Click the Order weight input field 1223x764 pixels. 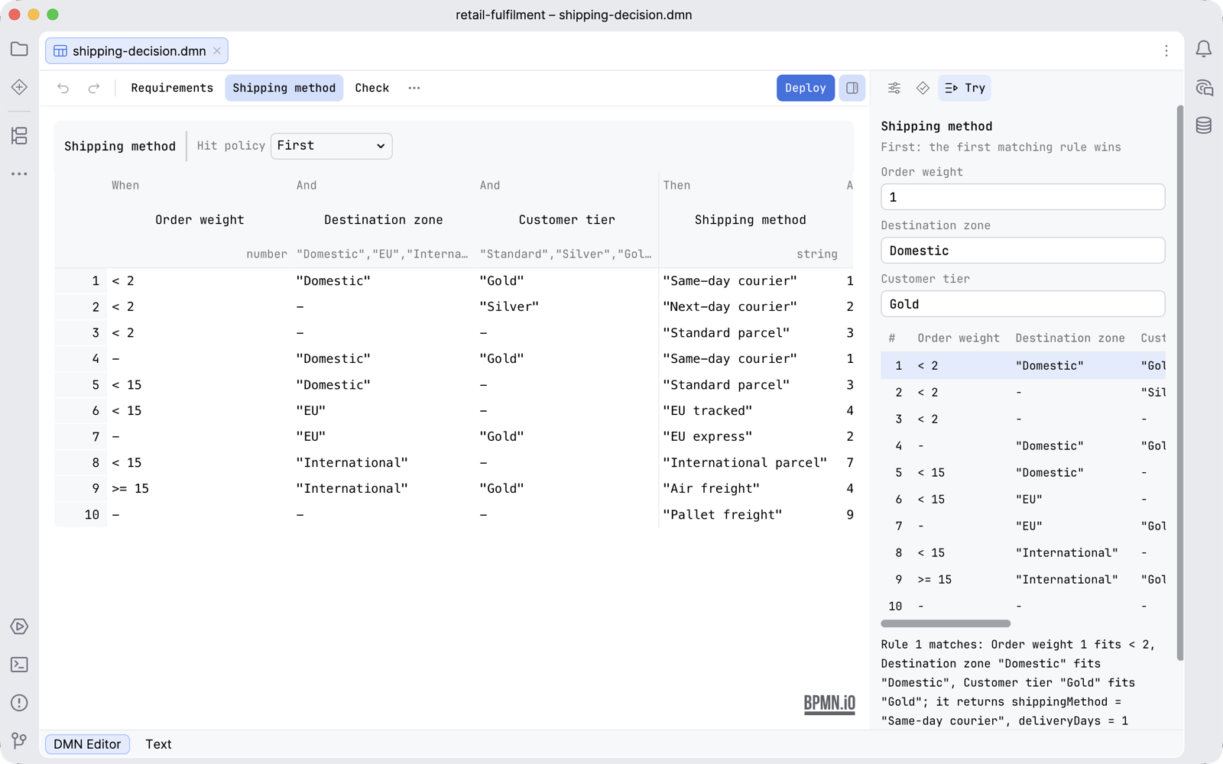(x=1023, y=197)
